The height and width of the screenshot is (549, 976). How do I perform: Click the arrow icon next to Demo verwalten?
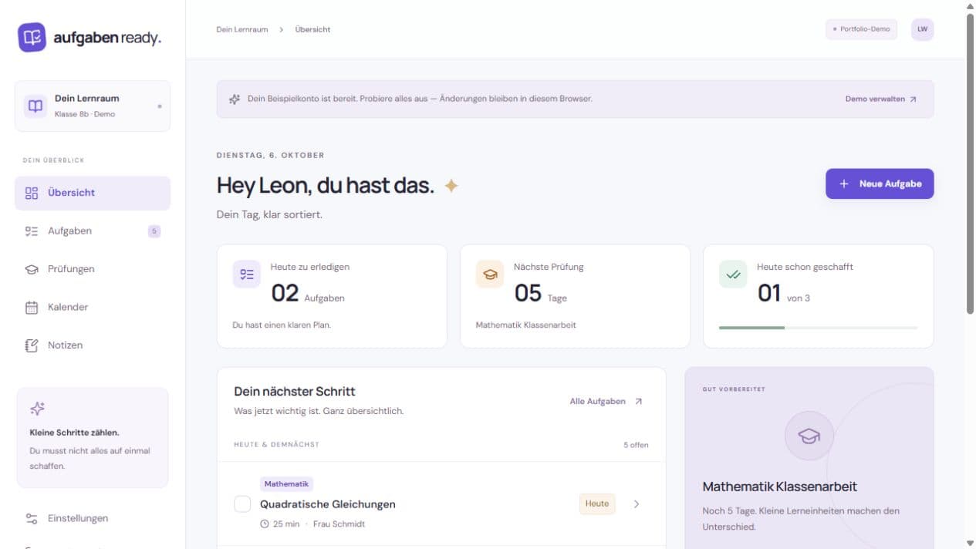(x=914, y=99)
